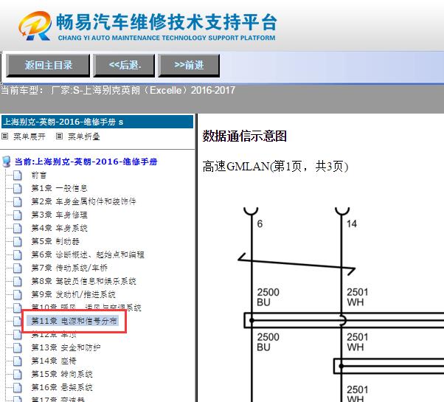Open root node 当前:上海别克-英朗-2016-维修手册
The width and height of the screenshot is (444, 402).
point(86,162)
